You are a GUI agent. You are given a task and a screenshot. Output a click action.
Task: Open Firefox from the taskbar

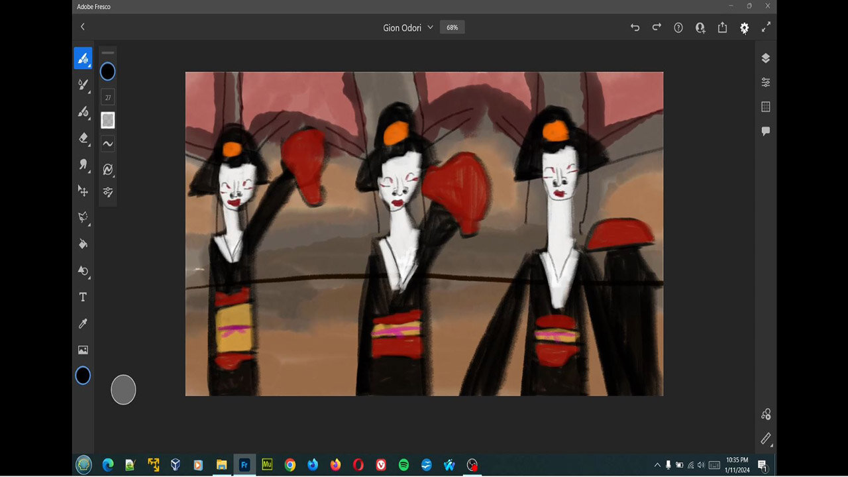(x=335, y=465)
